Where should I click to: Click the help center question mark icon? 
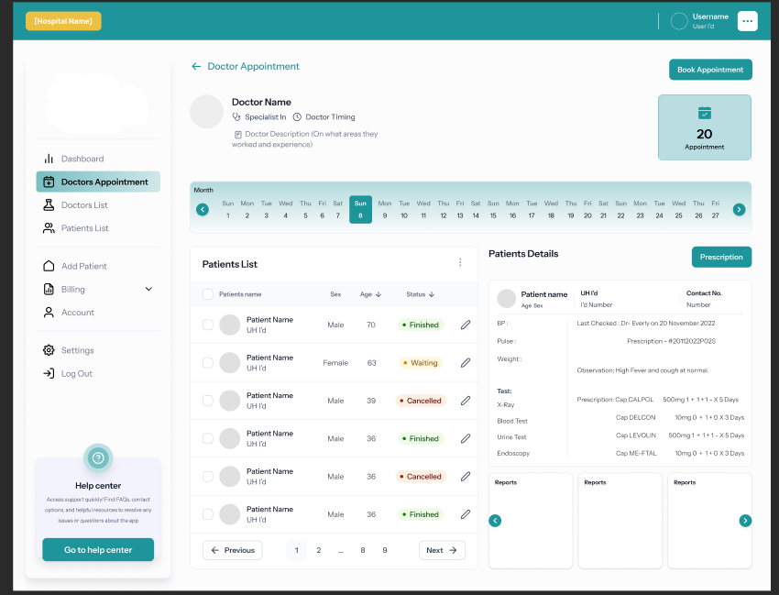[98, 457]
